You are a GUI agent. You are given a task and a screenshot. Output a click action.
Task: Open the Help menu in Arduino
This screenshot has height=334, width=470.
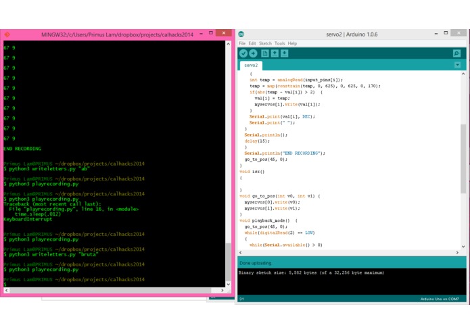(x=292, y=43)
